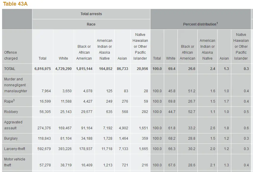The image size is (253, 172).
Task: Click the 1,815,144 Black or African American cell
Action: (x=84, y=69)
